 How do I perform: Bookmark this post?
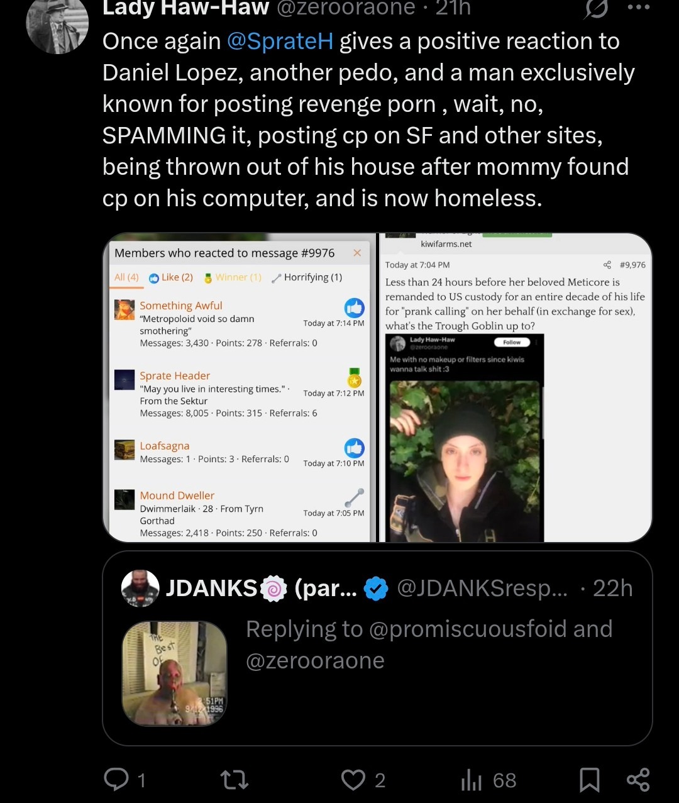(589, 780)
